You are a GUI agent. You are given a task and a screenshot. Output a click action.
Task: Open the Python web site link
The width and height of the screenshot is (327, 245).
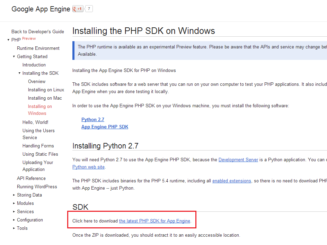(88, 167)
